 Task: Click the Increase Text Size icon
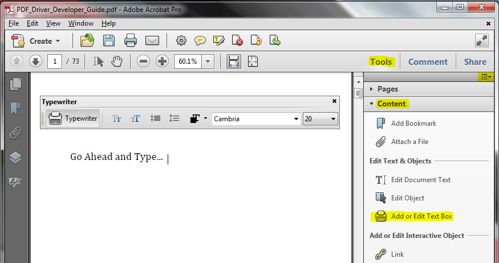click(135, 119)
